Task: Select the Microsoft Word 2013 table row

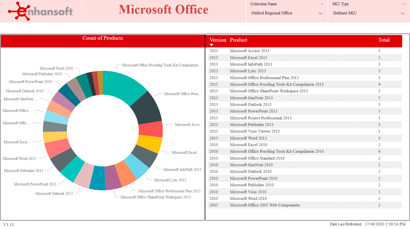Action: tap(305, 138)
